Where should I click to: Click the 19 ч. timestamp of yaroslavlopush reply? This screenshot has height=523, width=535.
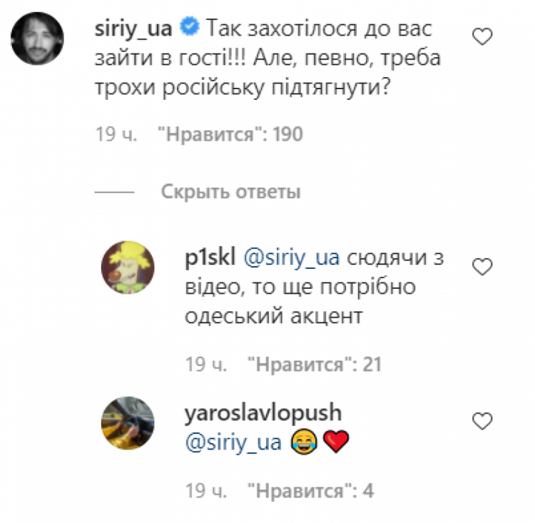pyautogui.click(x=205, y=492)
